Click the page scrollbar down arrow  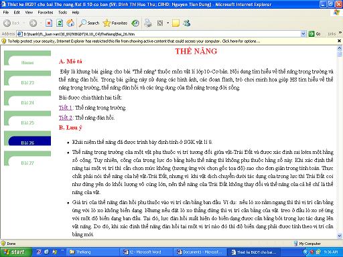pos(340,236)
